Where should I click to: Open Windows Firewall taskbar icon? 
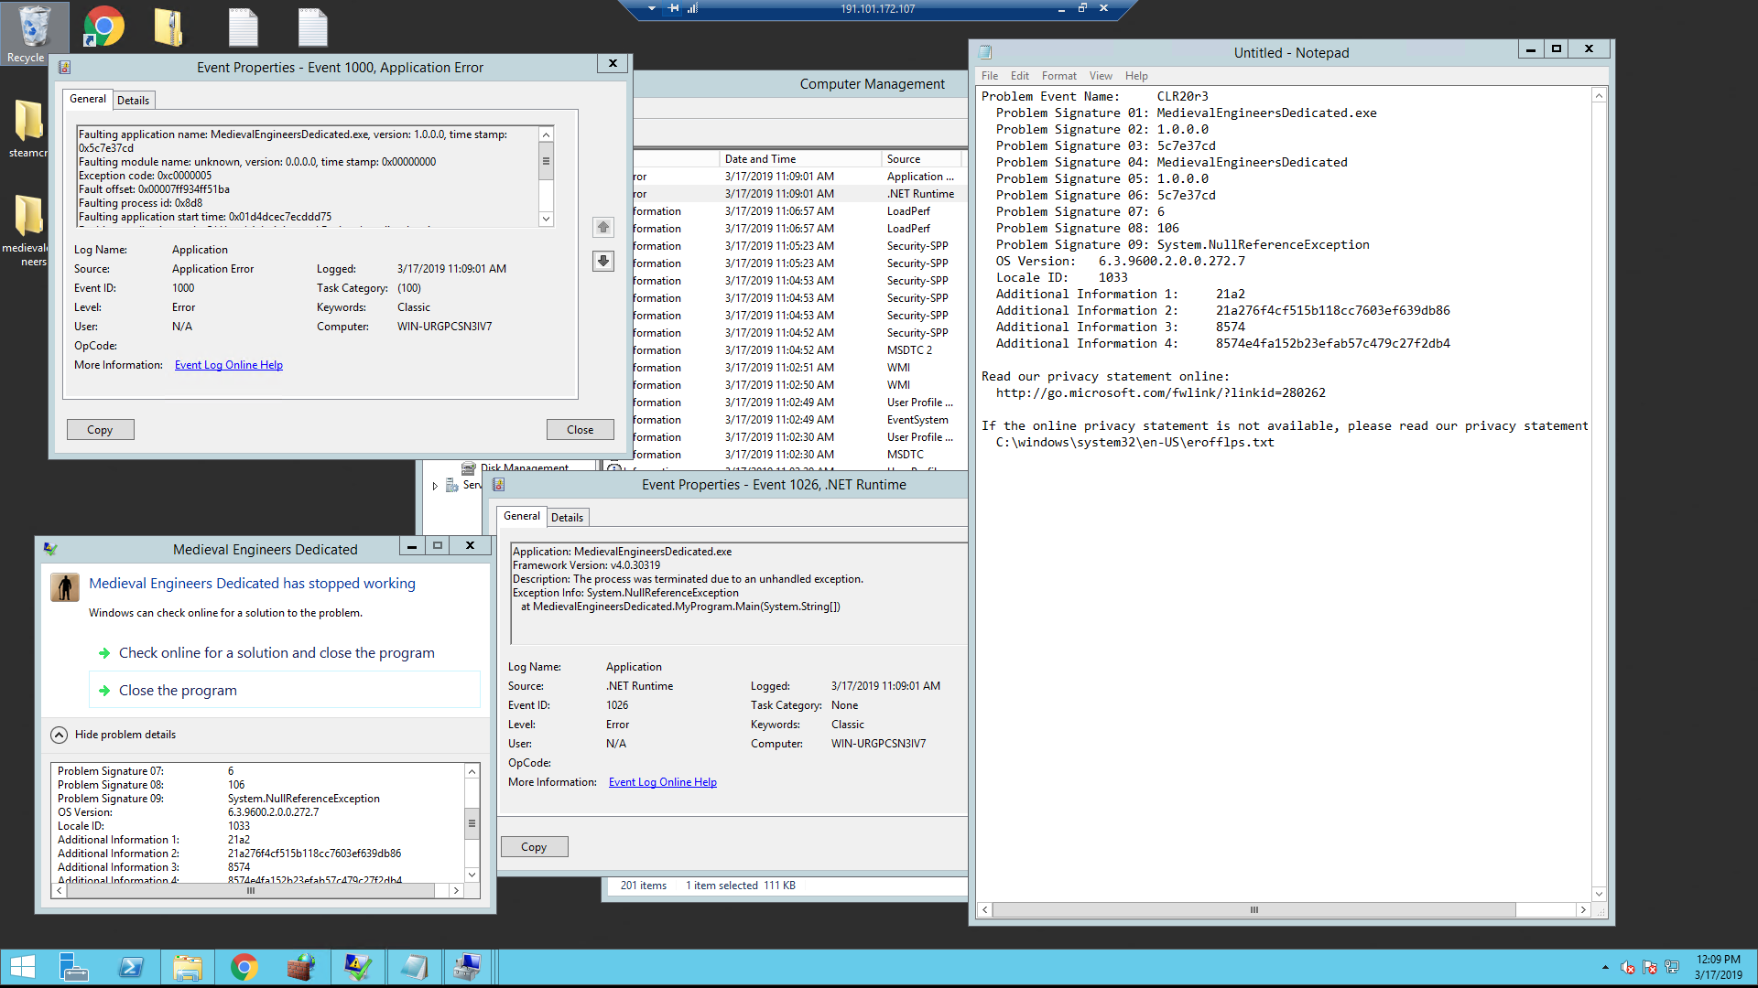tap(300, 967)
